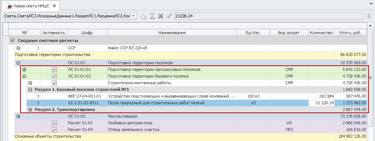375x141 pixels.
Task: Click Разбивка центров опор cell
Action: click(172, 123)
